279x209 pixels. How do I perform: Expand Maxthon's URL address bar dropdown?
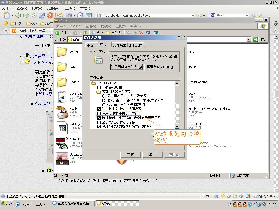[x=193, y=16]
